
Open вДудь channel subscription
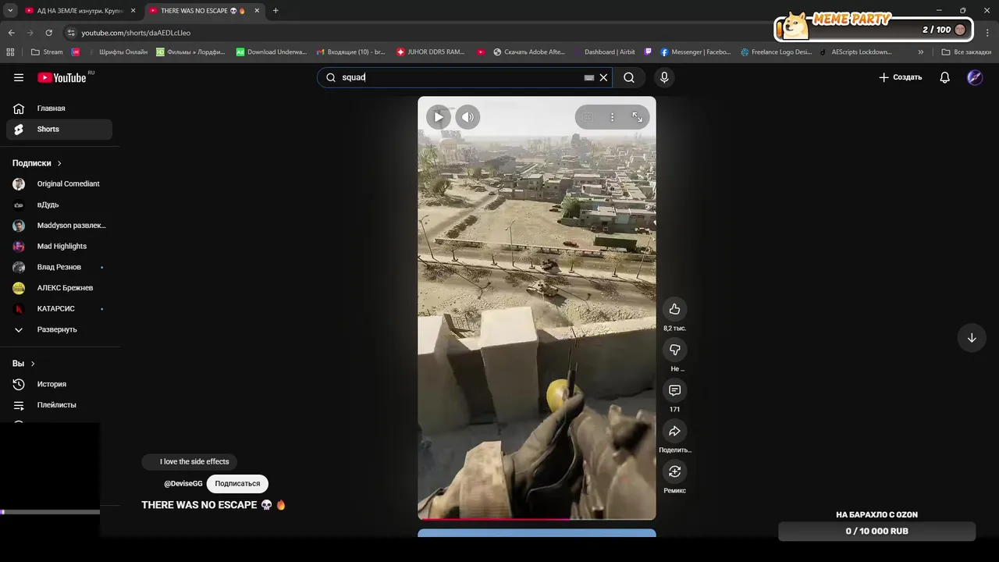tap(59, 205)
